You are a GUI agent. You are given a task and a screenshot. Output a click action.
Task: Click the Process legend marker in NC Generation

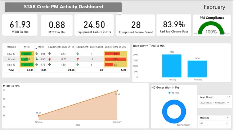[x=170, y=93]
